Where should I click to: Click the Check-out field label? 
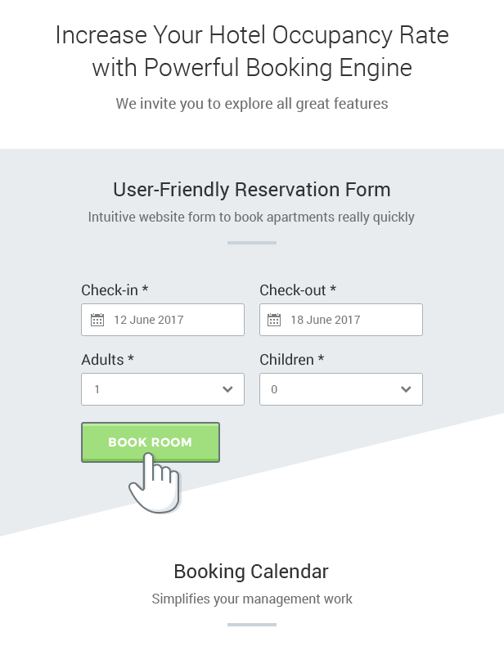click(x=298, y=290)
